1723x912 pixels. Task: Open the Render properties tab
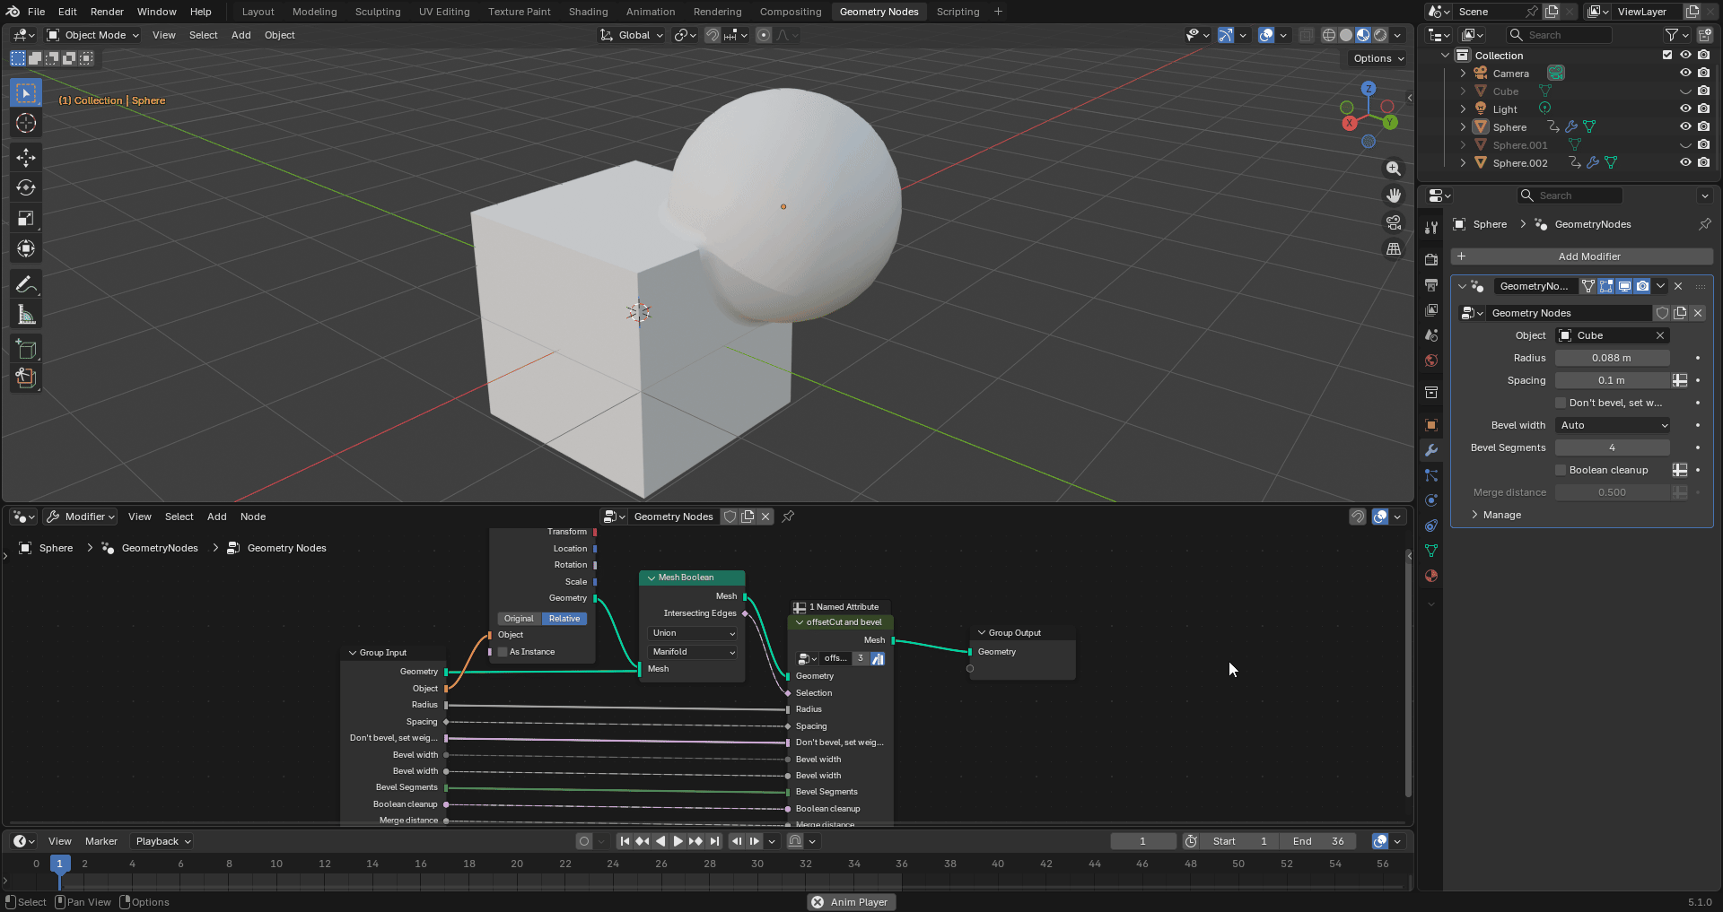[1431, 260]
